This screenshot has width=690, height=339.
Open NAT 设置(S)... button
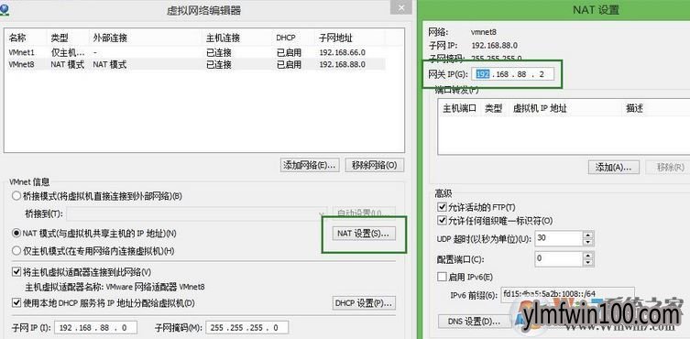click(364, 234)
